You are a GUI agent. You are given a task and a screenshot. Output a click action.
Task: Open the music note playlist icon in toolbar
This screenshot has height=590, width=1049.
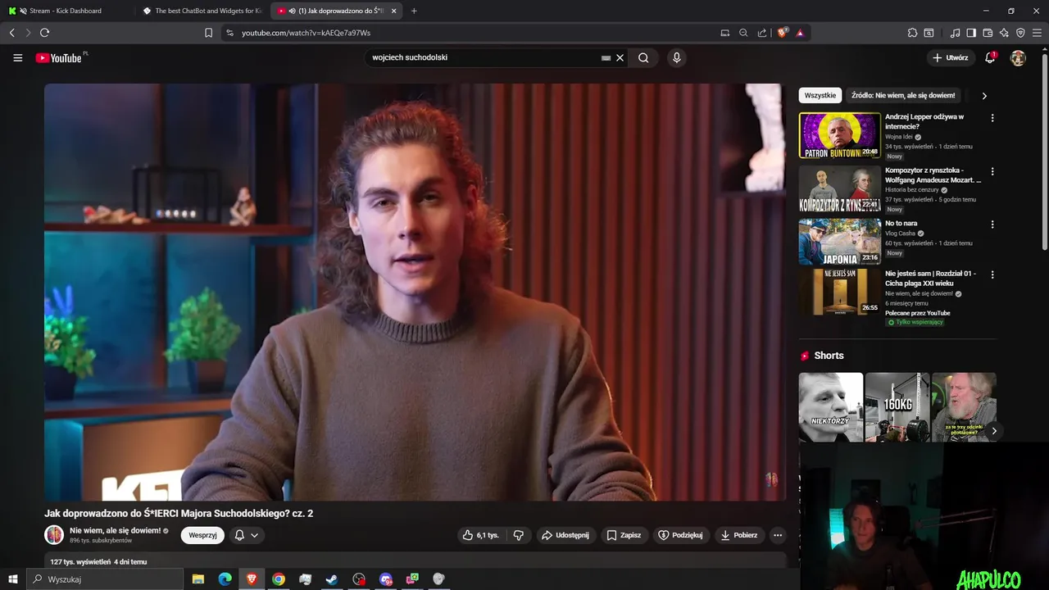tap(955, 33)
